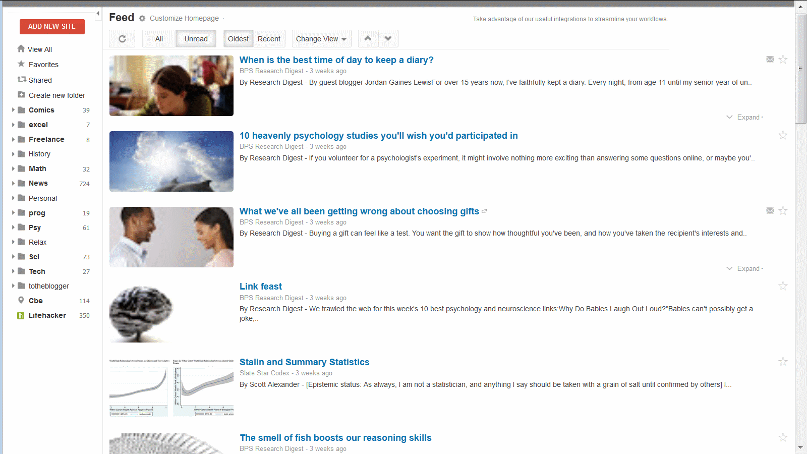This screenshot has width=807, height=454.
Task: Open feed settings gear icon beside Feed
Action: [142, 19]
